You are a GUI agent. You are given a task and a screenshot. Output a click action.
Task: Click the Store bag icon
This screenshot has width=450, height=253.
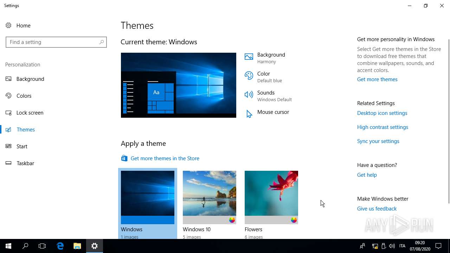(x=124, y=158)
